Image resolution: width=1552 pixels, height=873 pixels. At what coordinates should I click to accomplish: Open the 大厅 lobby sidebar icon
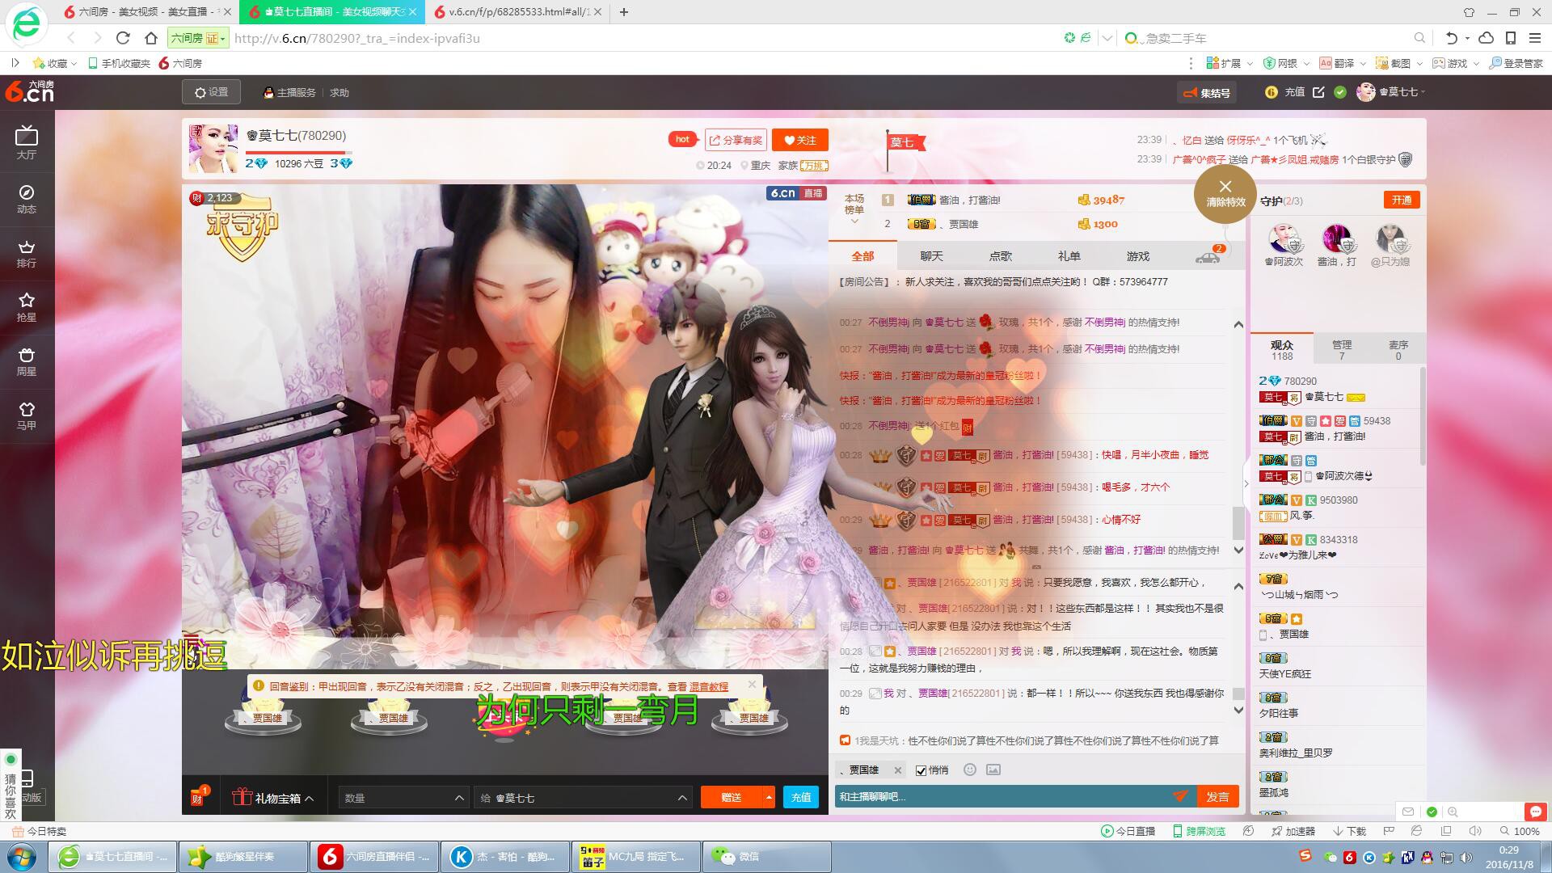(27, 142)
